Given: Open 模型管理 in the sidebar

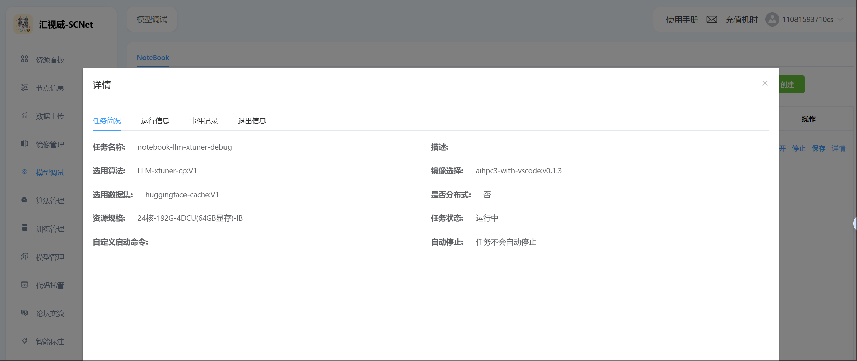Looking at the screenshot, I should (x=50, y=257).
